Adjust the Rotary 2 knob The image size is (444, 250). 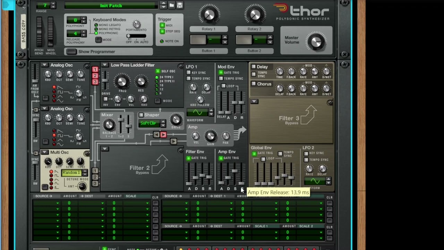pyautogui.click(x=255, y=14)
